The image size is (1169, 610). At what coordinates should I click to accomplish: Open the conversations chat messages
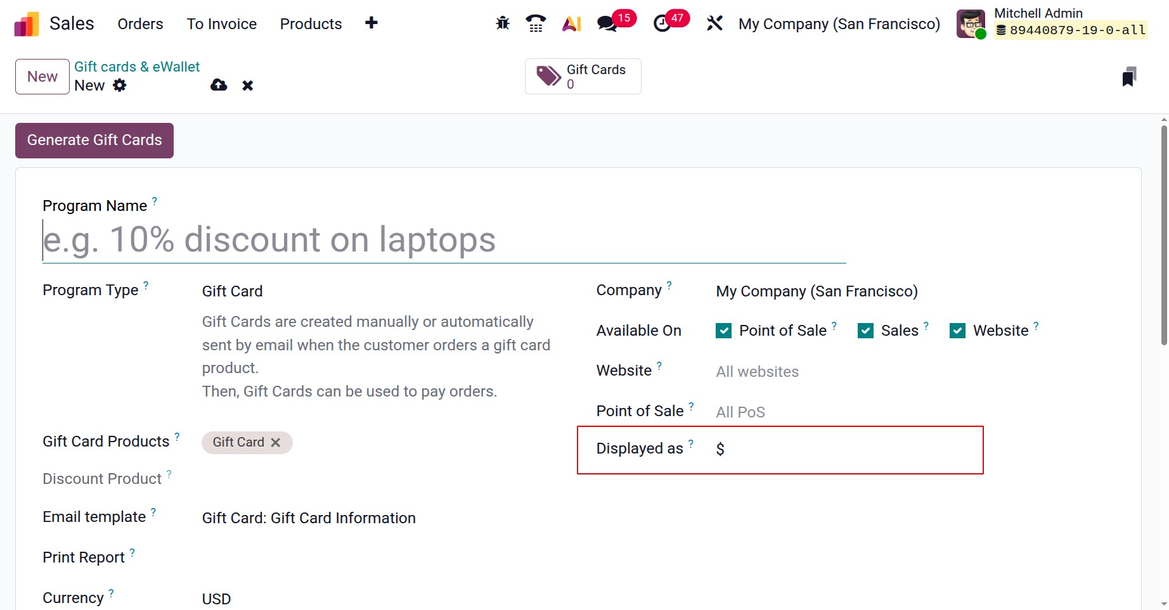[607, 23]
